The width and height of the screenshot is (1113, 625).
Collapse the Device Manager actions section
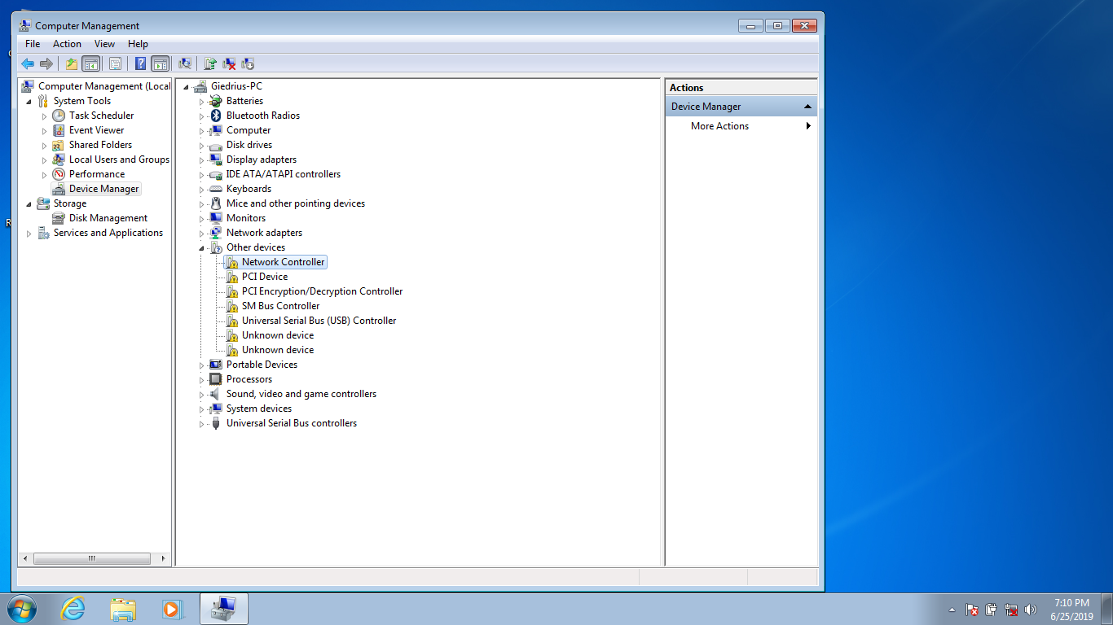807,107
